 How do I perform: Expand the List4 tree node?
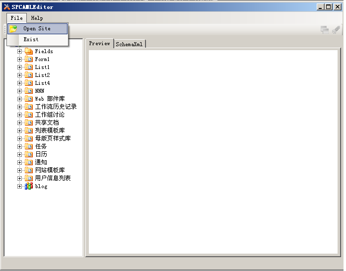coord(19,83)
